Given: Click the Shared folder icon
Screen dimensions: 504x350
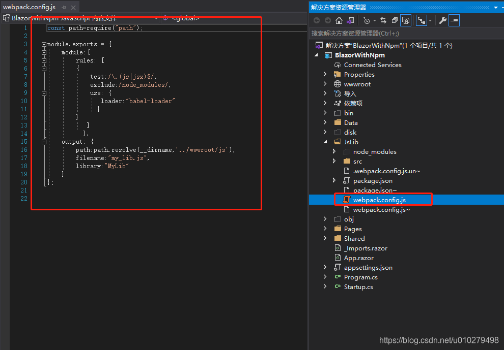Looking at the screenshot, I should click(337, 238).
